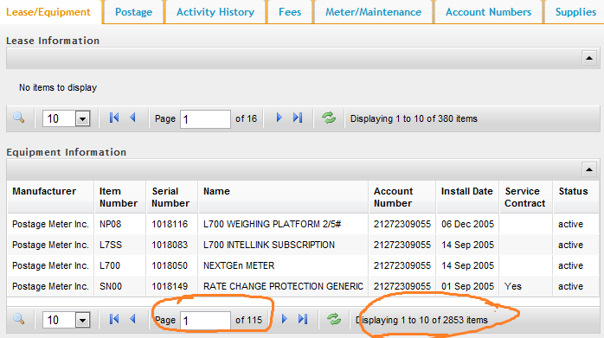The height and width of the screenshot is (338, 604).
Task: Jump to last page of Equipment Information
Action: [x=303, y=319]
